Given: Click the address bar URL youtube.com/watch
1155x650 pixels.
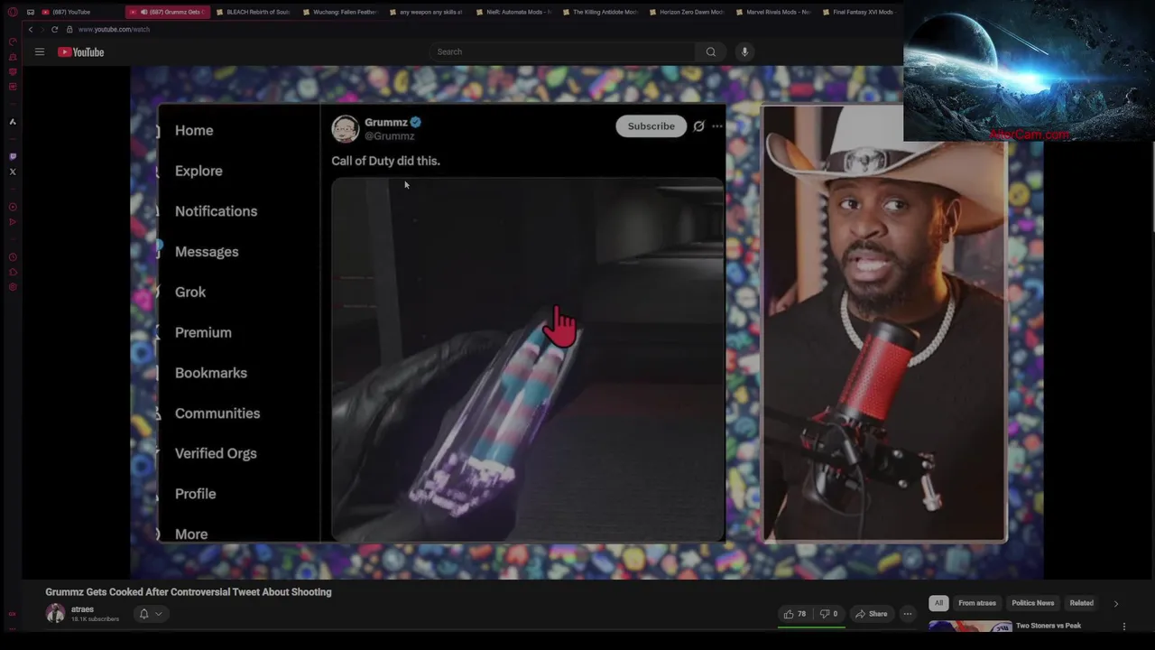Looking at the screenshot, I should (x=114, y=29).
